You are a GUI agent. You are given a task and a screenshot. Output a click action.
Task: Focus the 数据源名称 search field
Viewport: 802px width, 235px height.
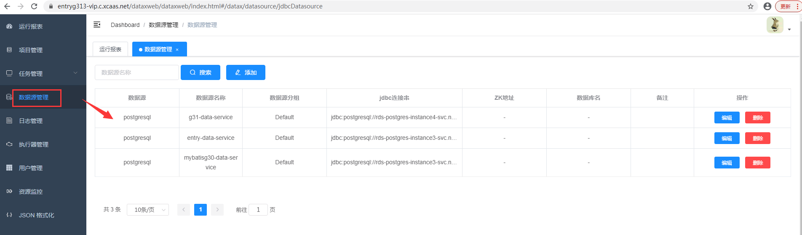click(137, 72)
